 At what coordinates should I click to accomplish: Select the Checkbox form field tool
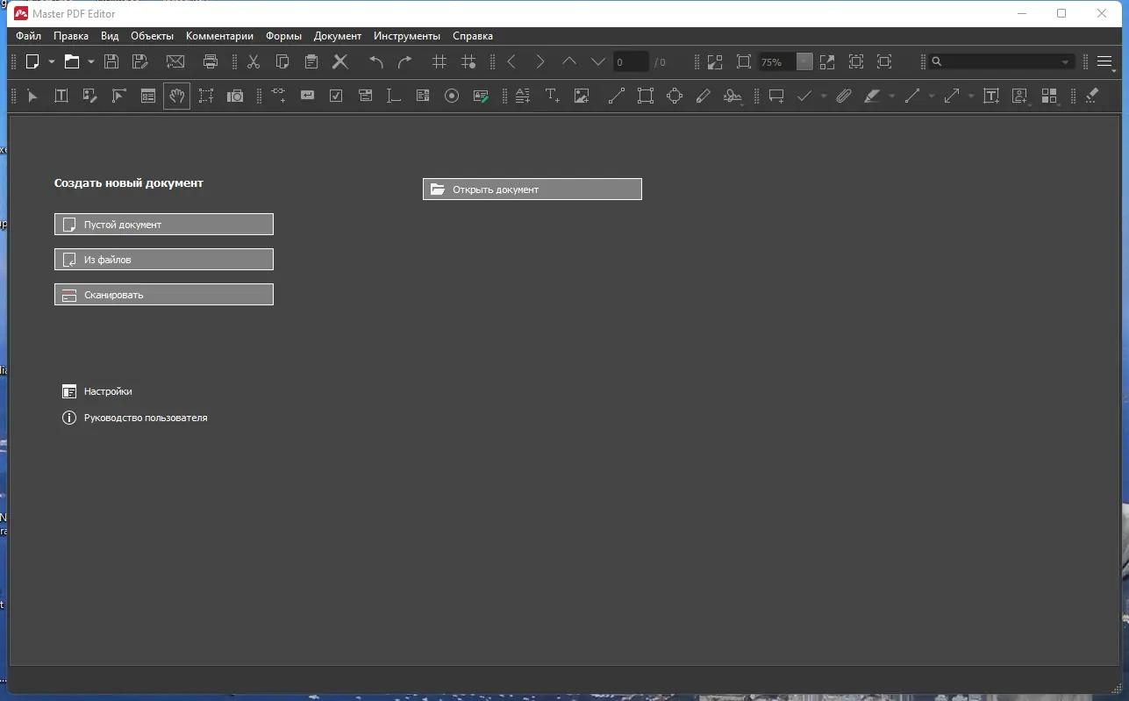click(x=335, y=96)
